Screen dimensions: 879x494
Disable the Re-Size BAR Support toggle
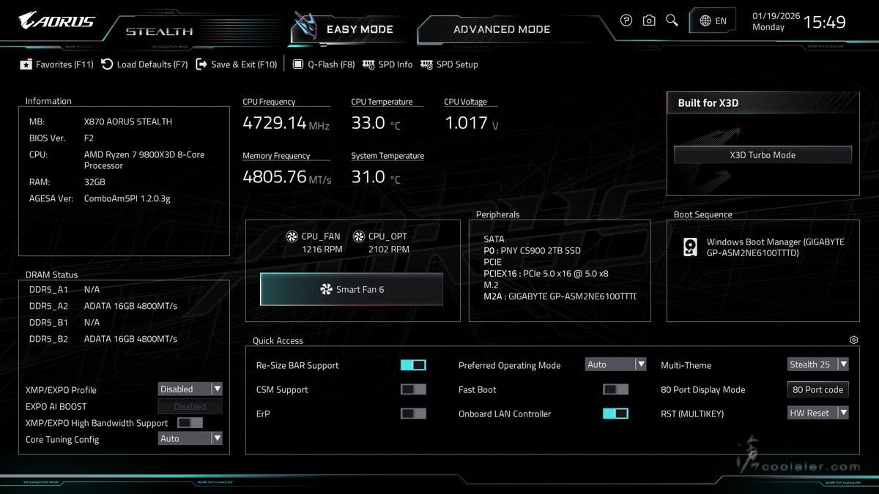click(413, 365)
